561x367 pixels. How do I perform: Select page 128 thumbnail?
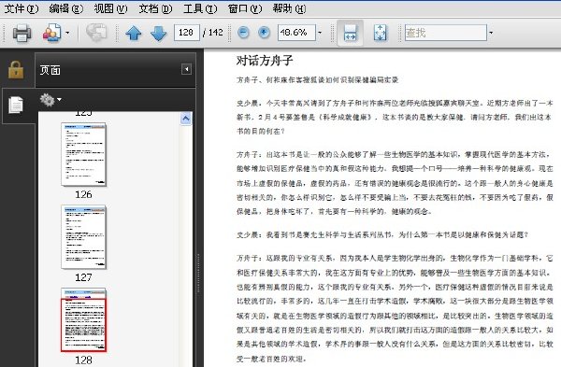coord(84,319)
